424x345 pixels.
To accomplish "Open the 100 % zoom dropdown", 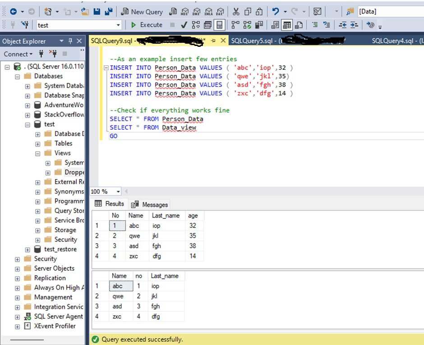I will tap(118, 191).
